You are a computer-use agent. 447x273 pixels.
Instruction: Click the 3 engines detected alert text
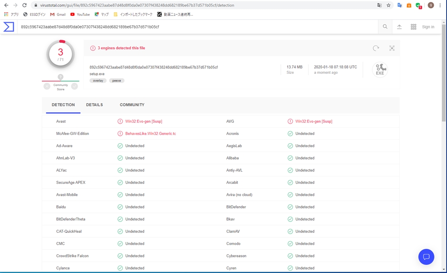121,48
